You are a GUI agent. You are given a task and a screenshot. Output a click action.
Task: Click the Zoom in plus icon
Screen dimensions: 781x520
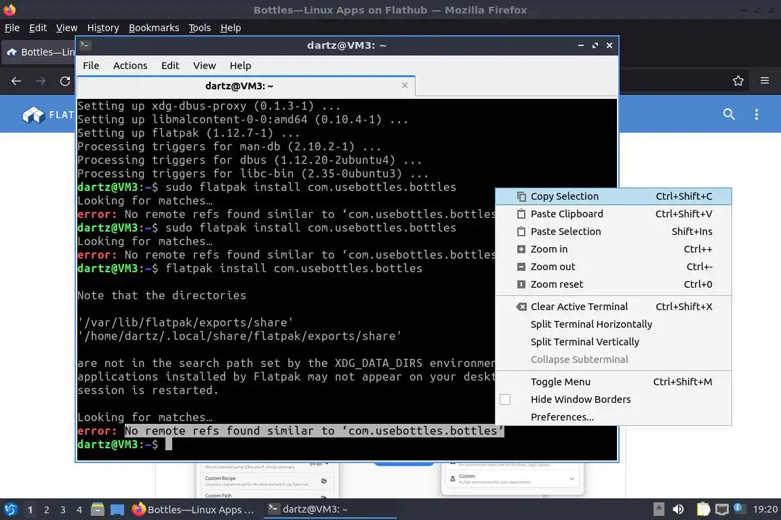click(x=521, y=249)
